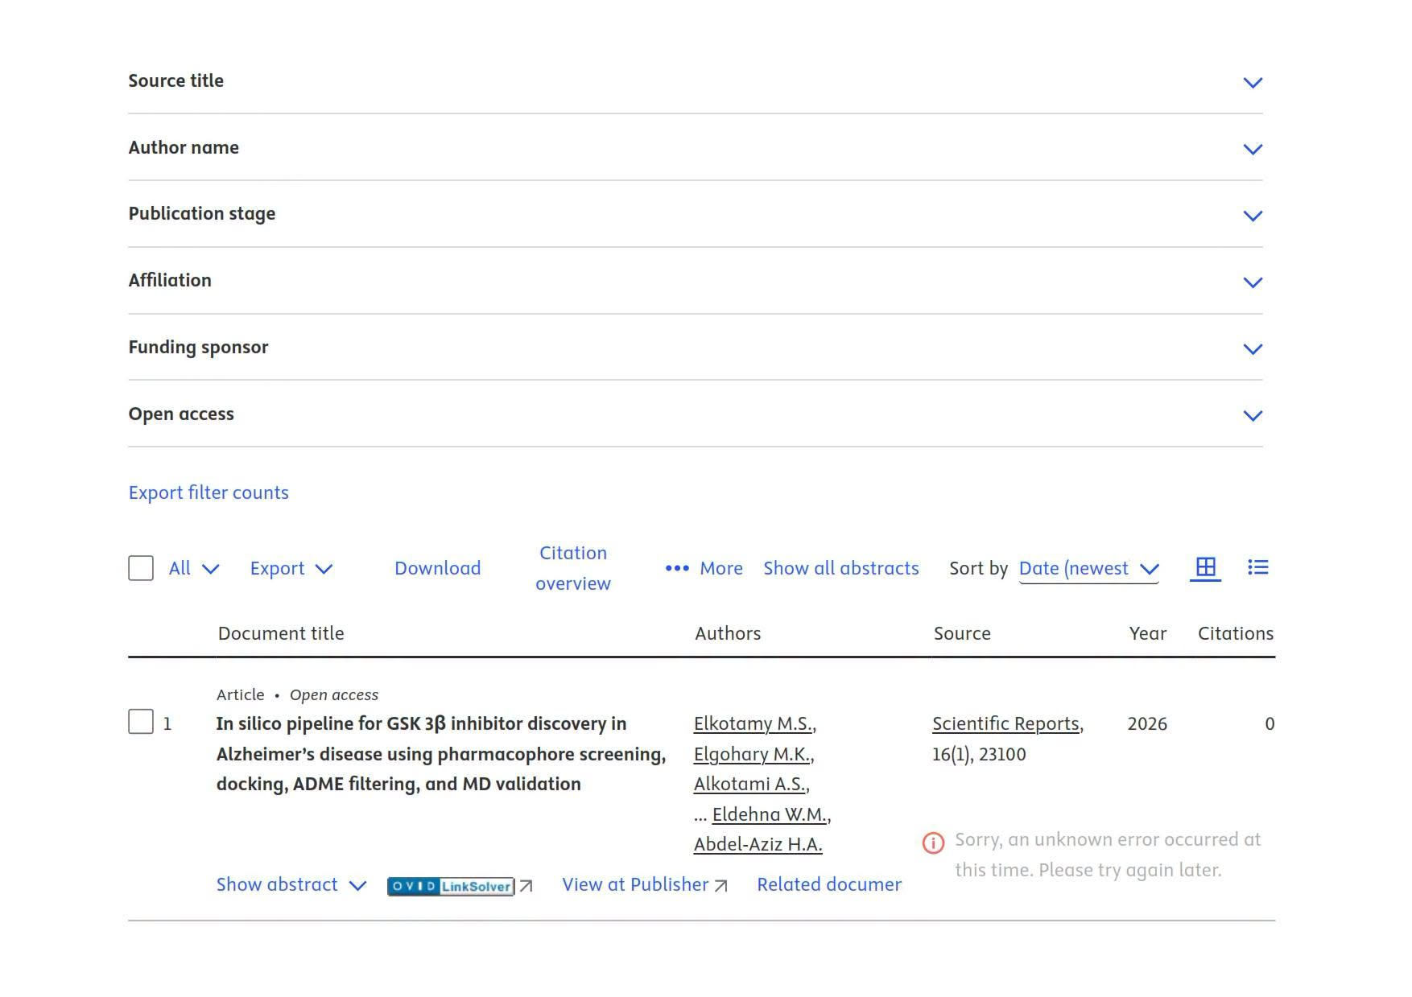Click the Year column header
Viewport: 1412px width, 997px height.
pos(1148,634)
